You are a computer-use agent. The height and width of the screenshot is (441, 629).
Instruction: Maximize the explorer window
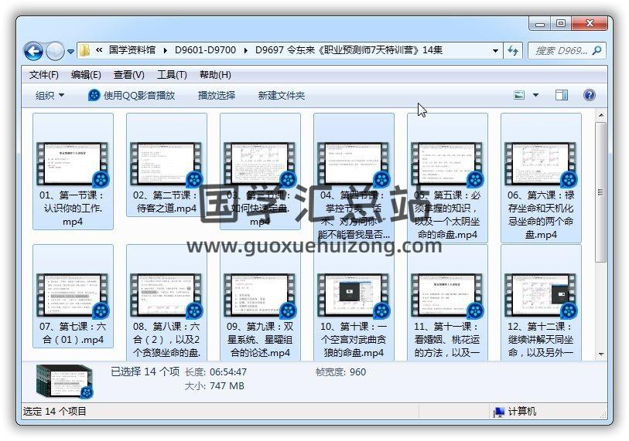pos(561,24)
